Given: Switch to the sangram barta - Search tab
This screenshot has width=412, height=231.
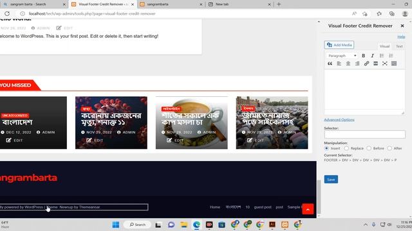Looking at the screenshot, I should [x=35, y=4].
